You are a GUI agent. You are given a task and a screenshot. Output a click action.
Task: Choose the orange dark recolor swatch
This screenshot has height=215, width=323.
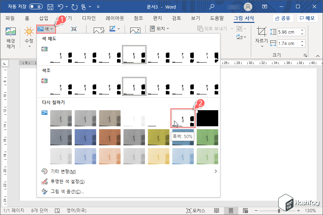(110, 137)
